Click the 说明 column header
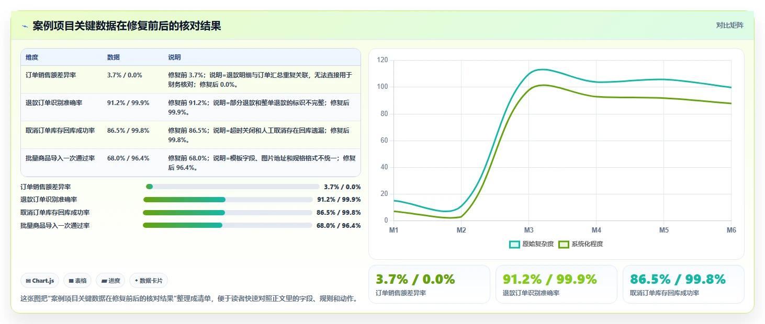Viewport: 765px width, 324px height. (x=174, y=57)
